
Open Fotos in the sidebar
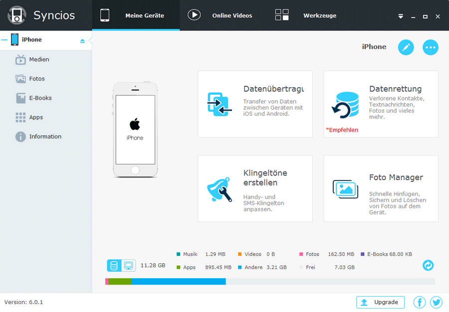36,79
